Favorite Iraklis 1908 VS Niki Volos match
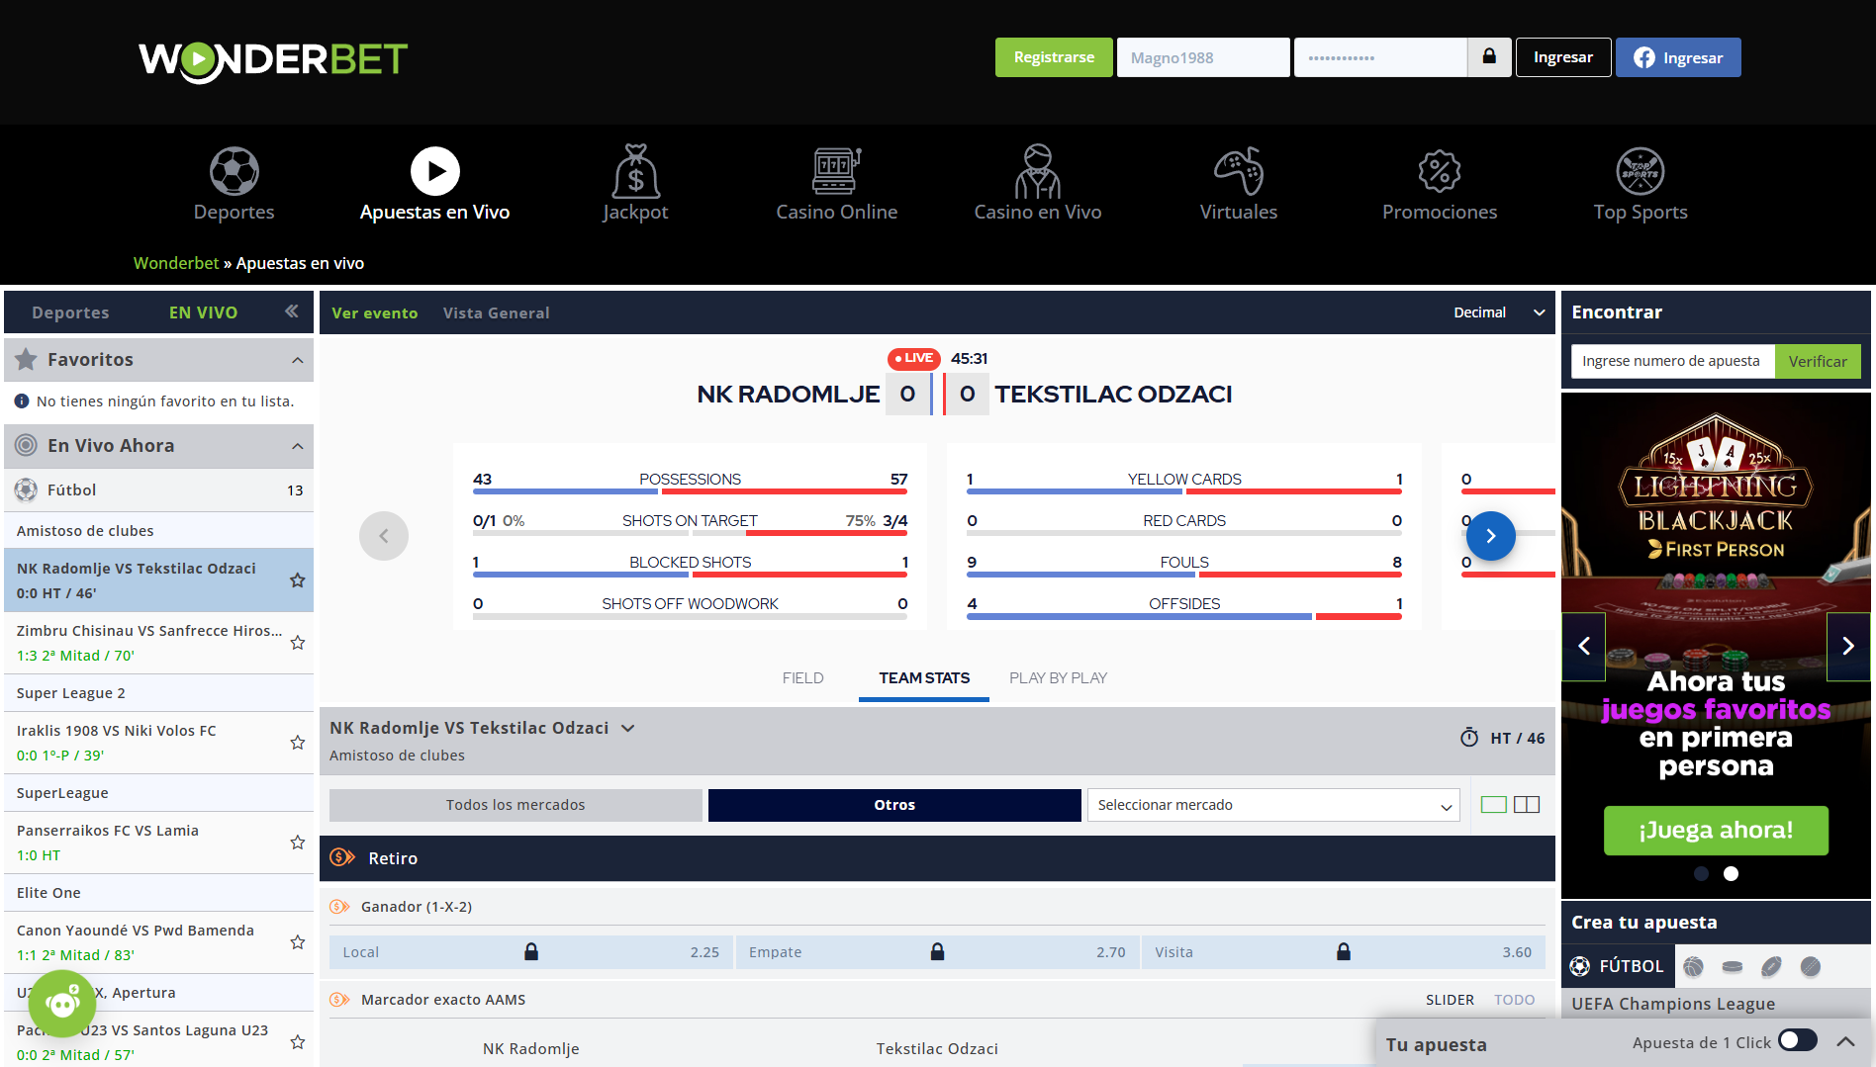The width and height of the screenshot is (1876, 1067). point(298,743)
